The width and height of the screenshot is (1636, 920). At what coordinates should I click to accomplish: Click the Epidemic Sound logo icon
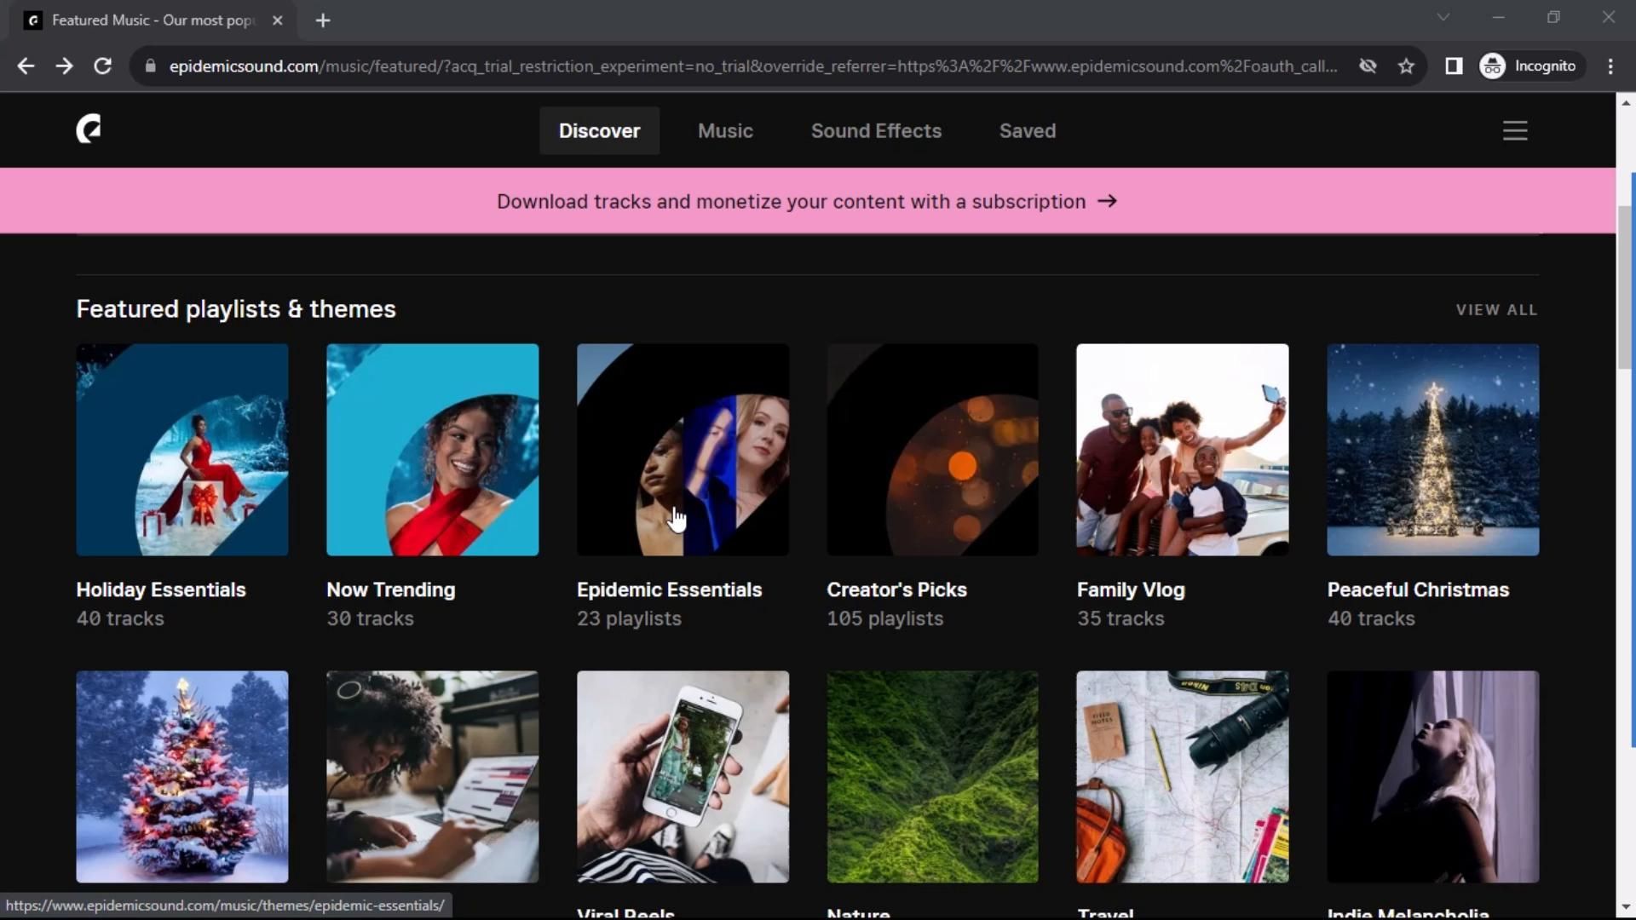[89, 129]
